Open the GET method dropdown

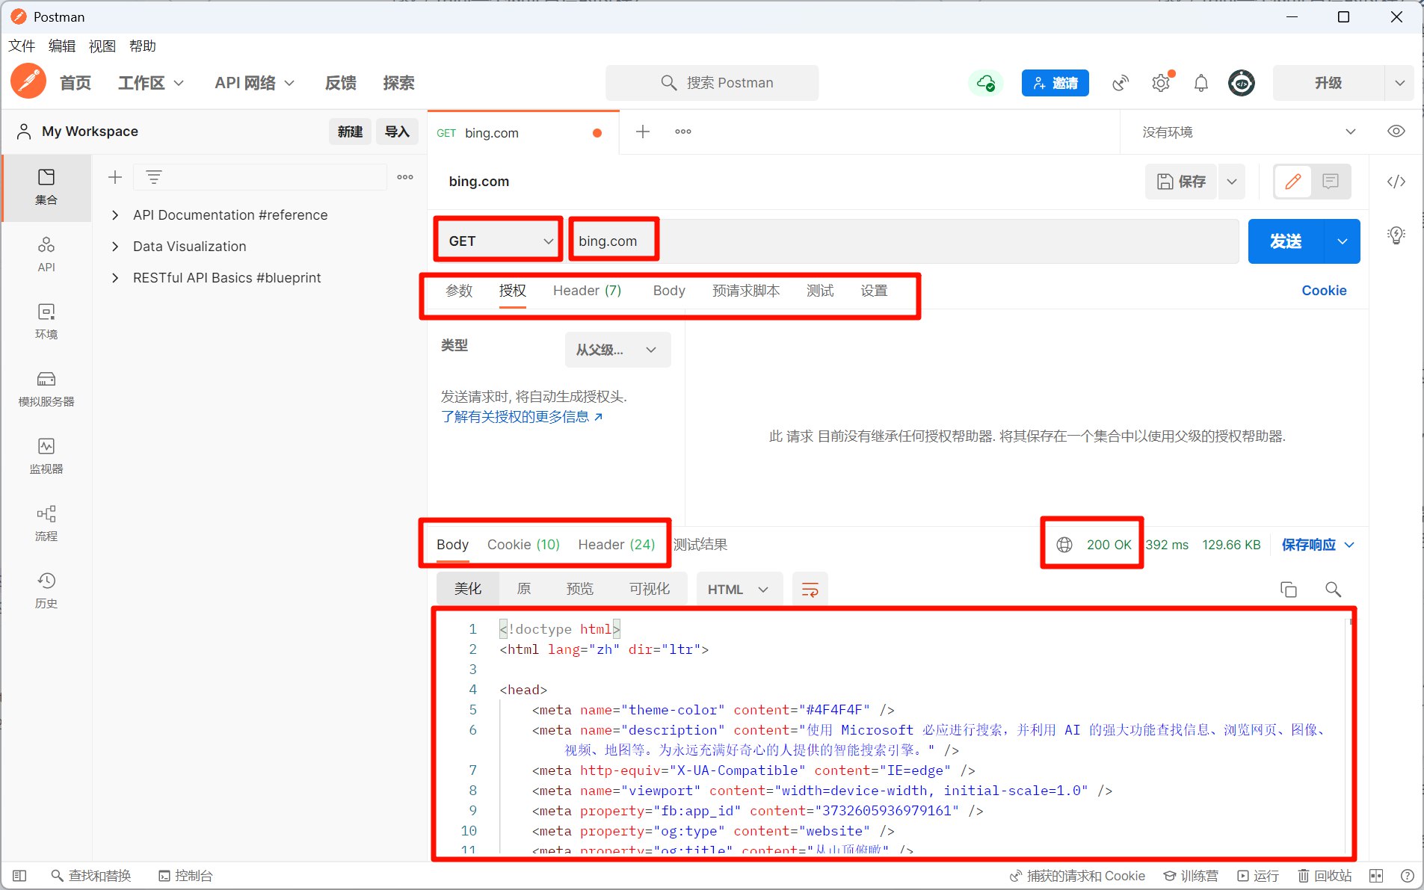tap(499, 241)
